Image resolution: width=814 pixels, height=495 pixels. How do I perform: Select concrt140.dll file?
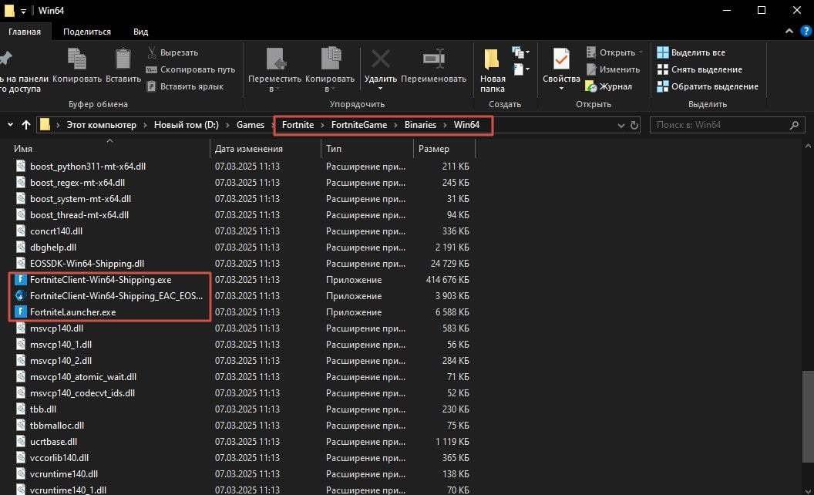click(x=56, y=231)
